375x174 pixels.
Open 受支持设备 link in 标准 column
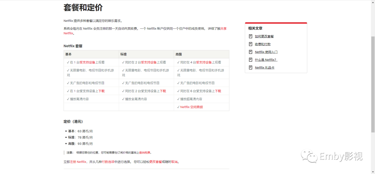(149, 62)
